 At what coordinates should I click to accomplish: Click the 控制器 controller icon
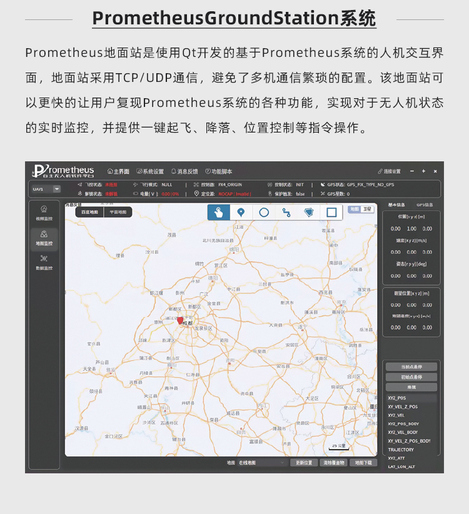[x=196, y=184]
